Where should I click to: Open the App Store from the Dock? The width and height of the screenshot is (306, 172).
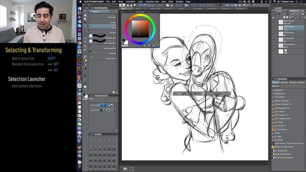tap(79, 129)
